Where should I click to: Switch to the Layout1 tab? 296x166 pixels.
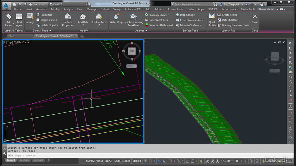tap(24, 160)
